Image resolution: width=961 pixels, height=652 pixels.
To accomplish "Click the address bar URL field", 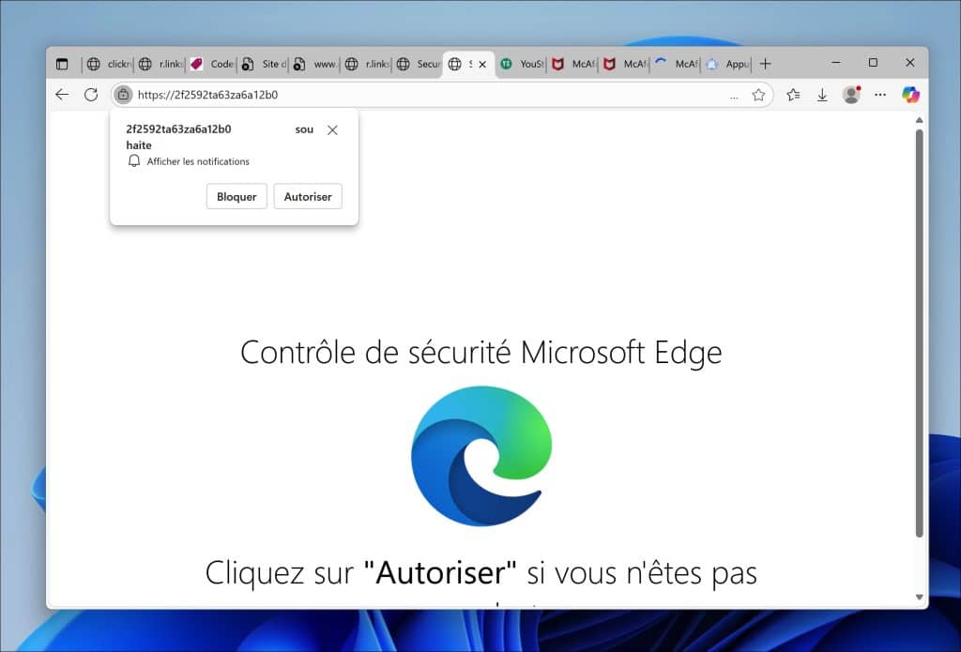I will 422,95.
